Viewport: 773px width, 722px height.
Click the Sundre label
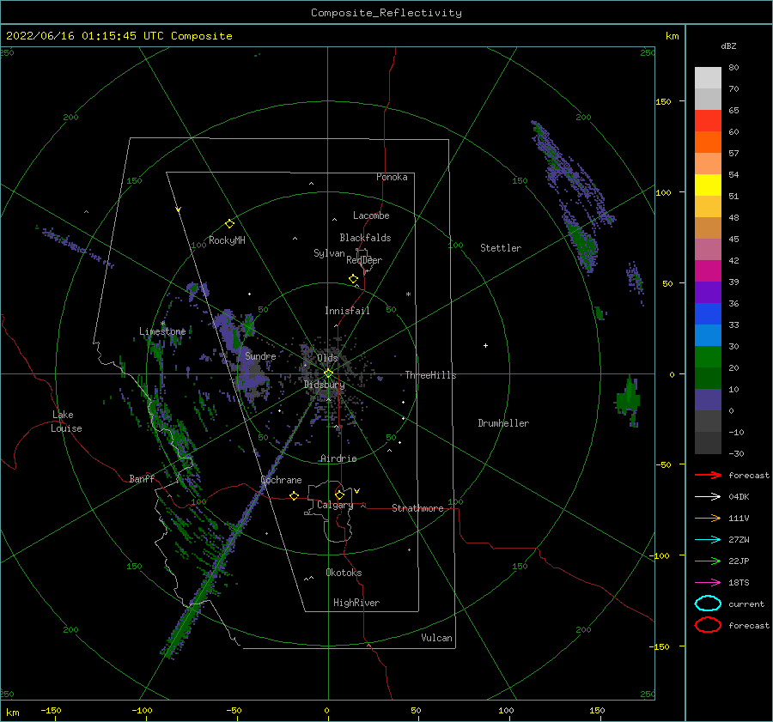tap(260, 355)
